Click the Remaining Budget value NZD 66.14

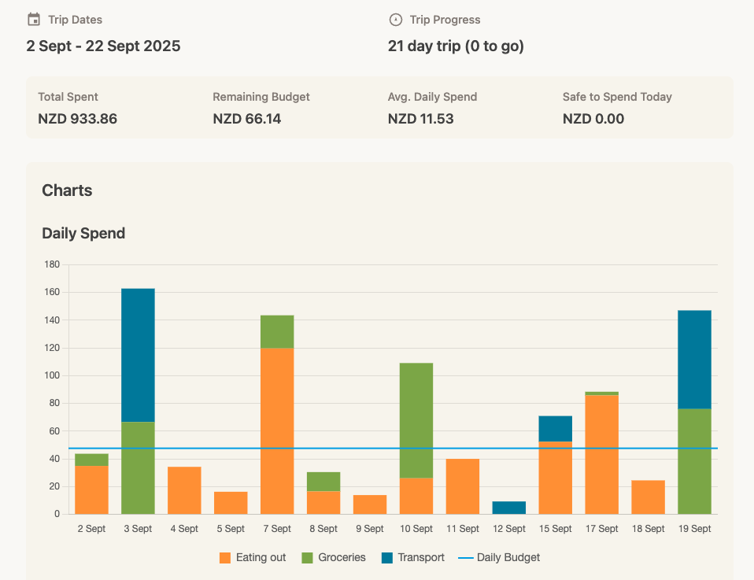(x=248, y=119)
